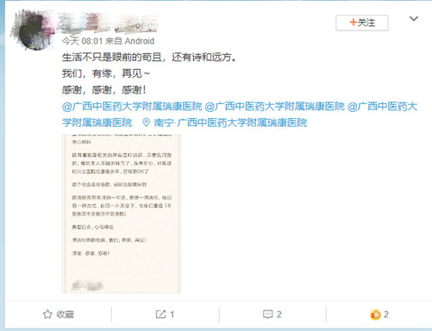
Task: Click the comment count 2
Action: click(279, 314)
